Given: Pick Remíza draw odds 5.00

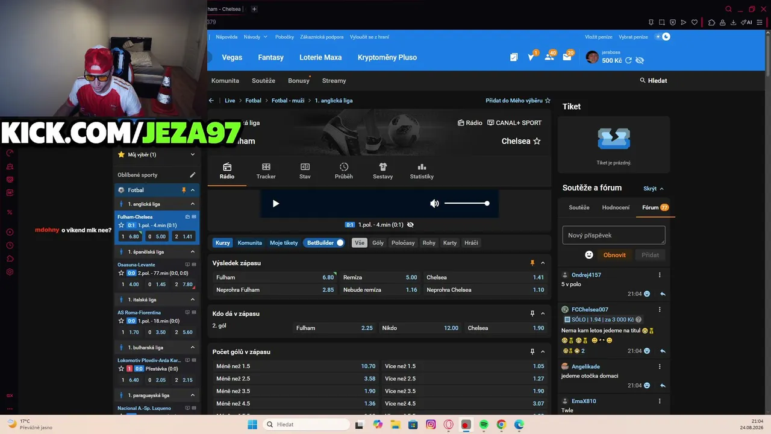Looking at the screenshot, I should tap(380, 277).
